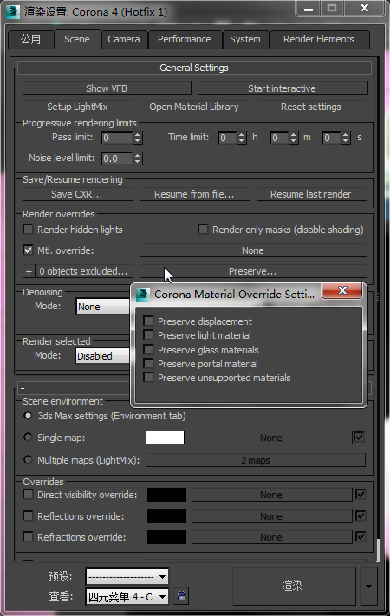390x616 pixels.
Task: Open the 查看 view dropdown
Action: click(x=127, y=597)
